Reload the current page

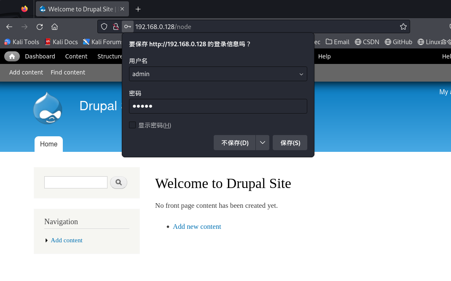[x=40, y=27]
